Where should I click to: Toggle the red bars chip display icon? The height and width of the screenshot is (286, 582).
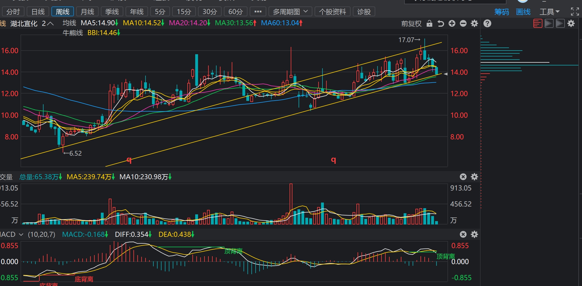point(538,23)
